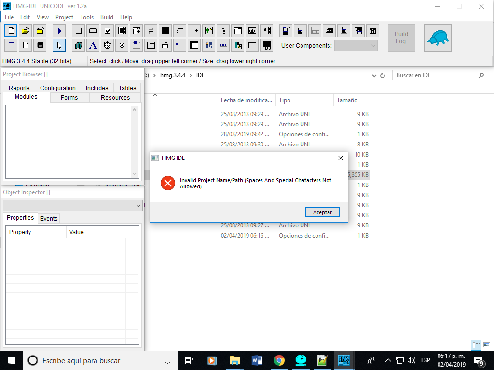Click the Open Project folder icon

point(26,31)
